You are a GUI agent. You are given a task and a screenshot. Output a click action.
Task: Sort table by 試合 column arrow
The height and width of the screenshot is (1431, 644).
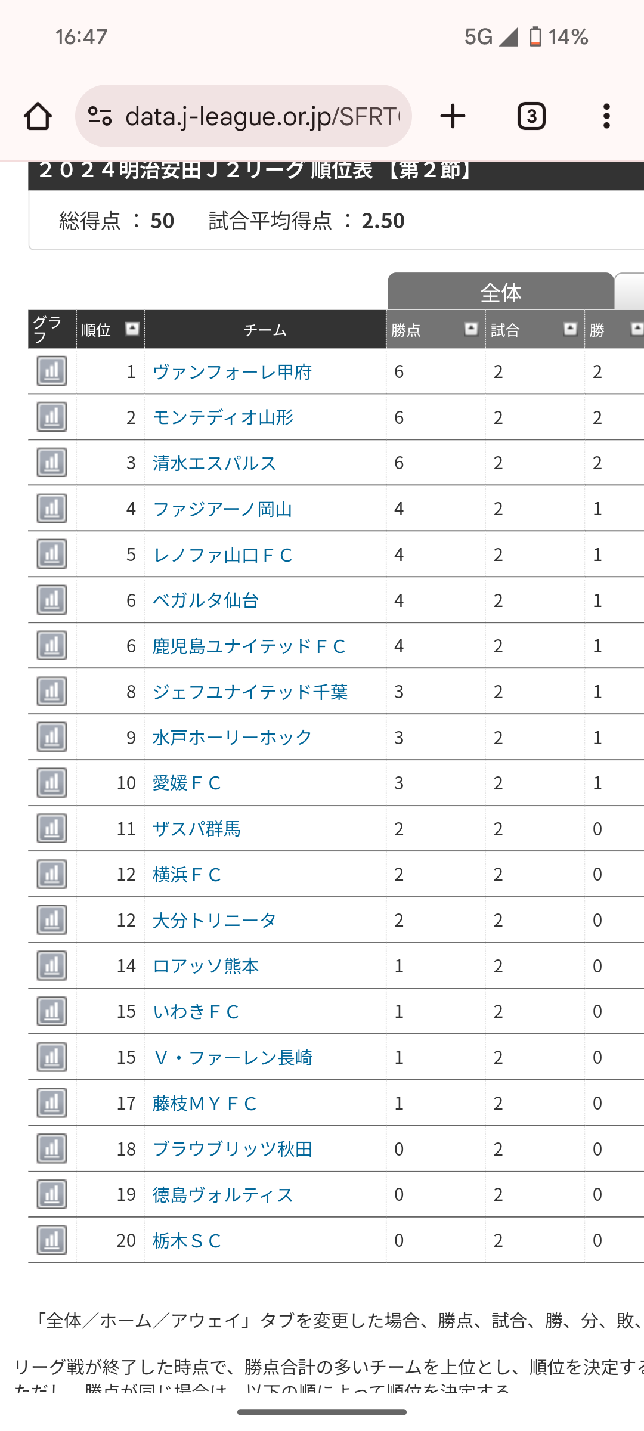570,329
